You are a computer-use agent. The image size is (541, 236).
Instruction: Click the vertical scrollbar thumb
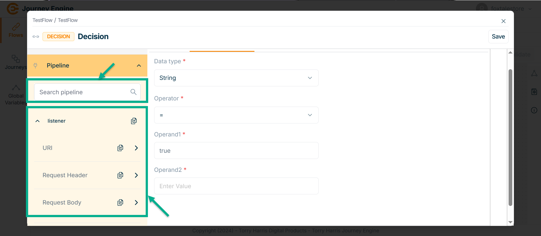tap(510, 138)
